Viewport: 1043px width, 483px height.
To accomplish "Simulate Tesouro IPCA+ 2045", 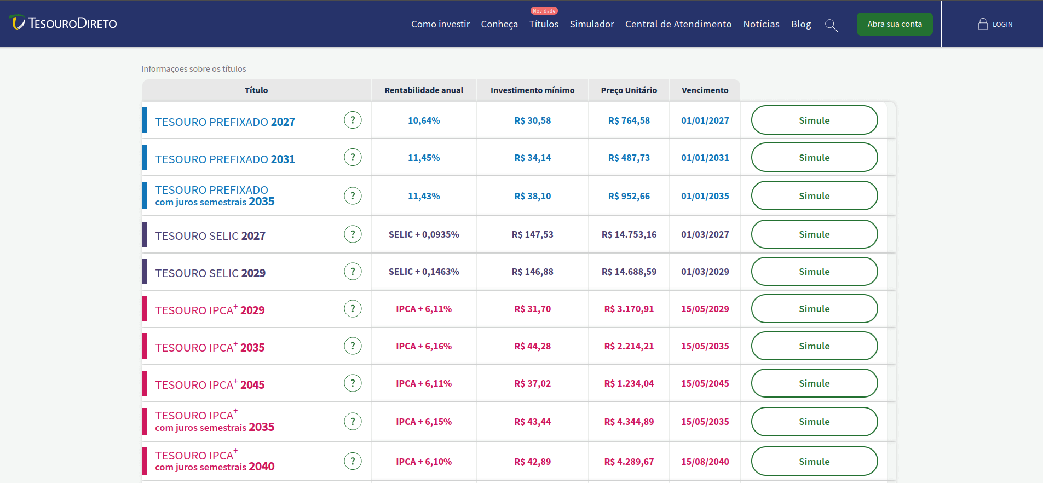I will (x=814, y=383).
